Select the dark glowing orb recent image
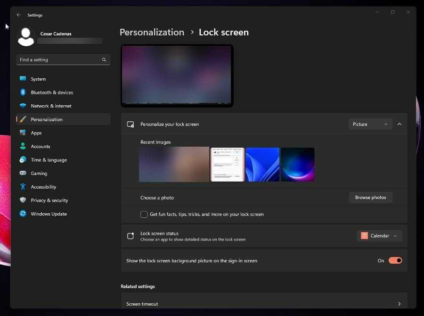The image size is (424, 316). (x=297, y=164)
